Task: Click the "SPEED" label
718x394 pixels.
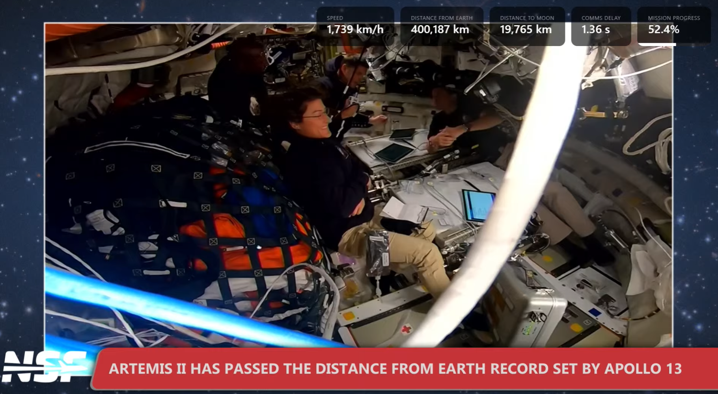Action: (335, 18)
